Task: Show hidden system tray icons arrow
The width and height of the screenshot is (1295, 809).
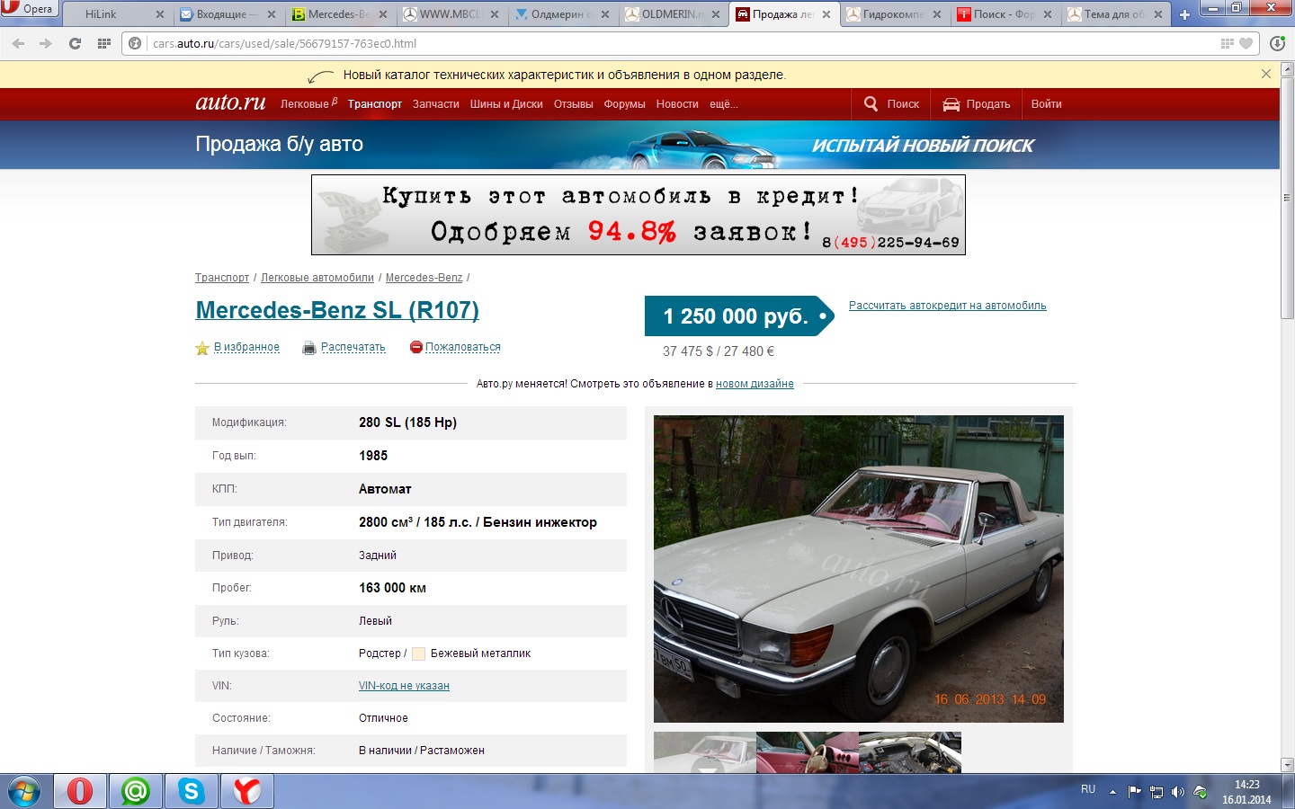Action: coord(1112,792)
